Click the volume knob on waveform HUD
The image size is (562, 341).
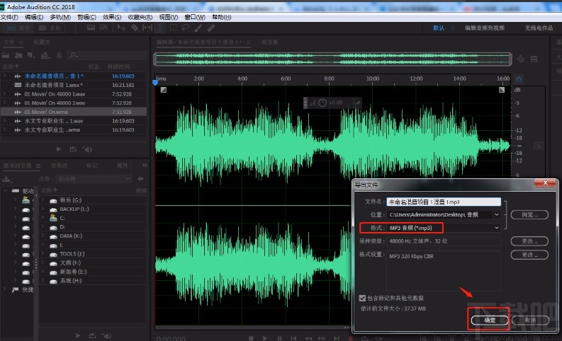click(322, 103)
